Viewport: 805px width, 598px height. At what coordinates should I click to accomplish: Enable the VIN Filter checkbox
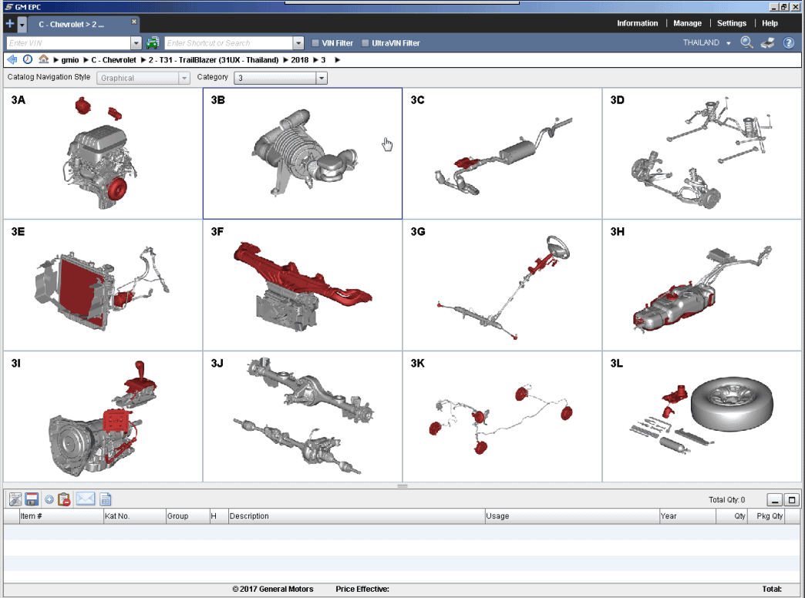pos(315,43)
